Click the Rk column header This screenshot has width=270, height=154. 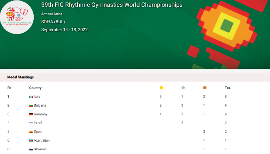pos(9,88)
